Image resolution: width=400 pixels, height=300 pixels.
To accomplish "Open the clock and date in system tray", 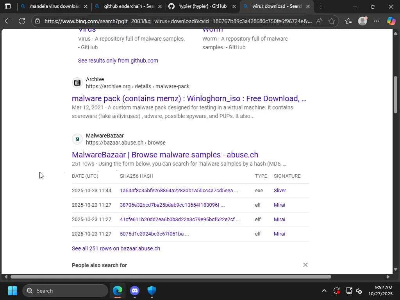I will (380, 291).
